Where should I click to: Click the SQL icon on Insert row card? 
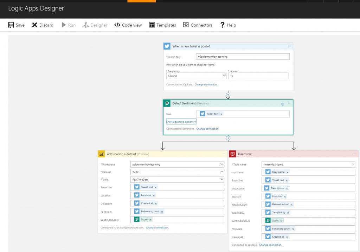233,154
